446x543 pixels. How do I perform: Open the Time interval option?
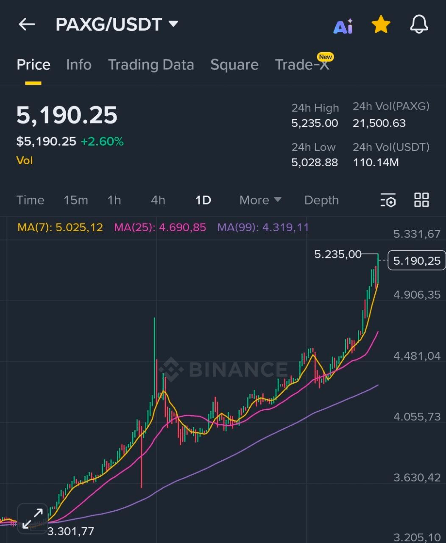(x=30, y=200)
